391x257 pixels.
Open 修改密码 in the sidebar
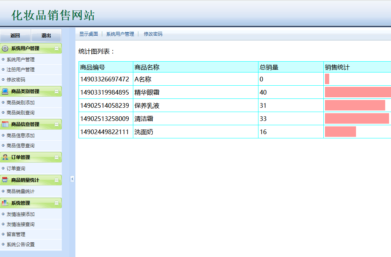[16, 79]
